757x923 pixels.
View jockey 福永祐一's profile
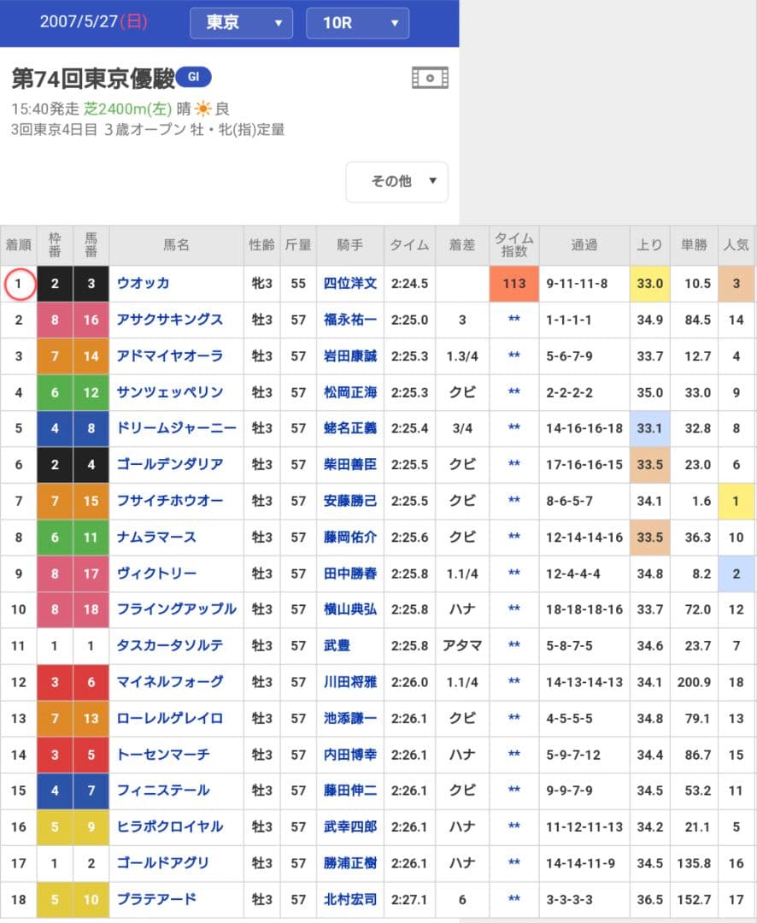coord(349,320)
